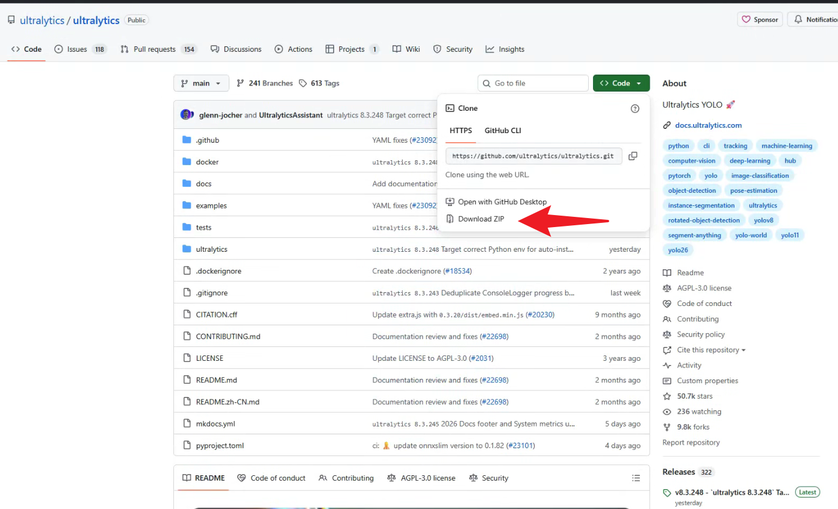This screenshot has width=838, height=509.
Task: View the 613 Tags link
Action: 320,83
